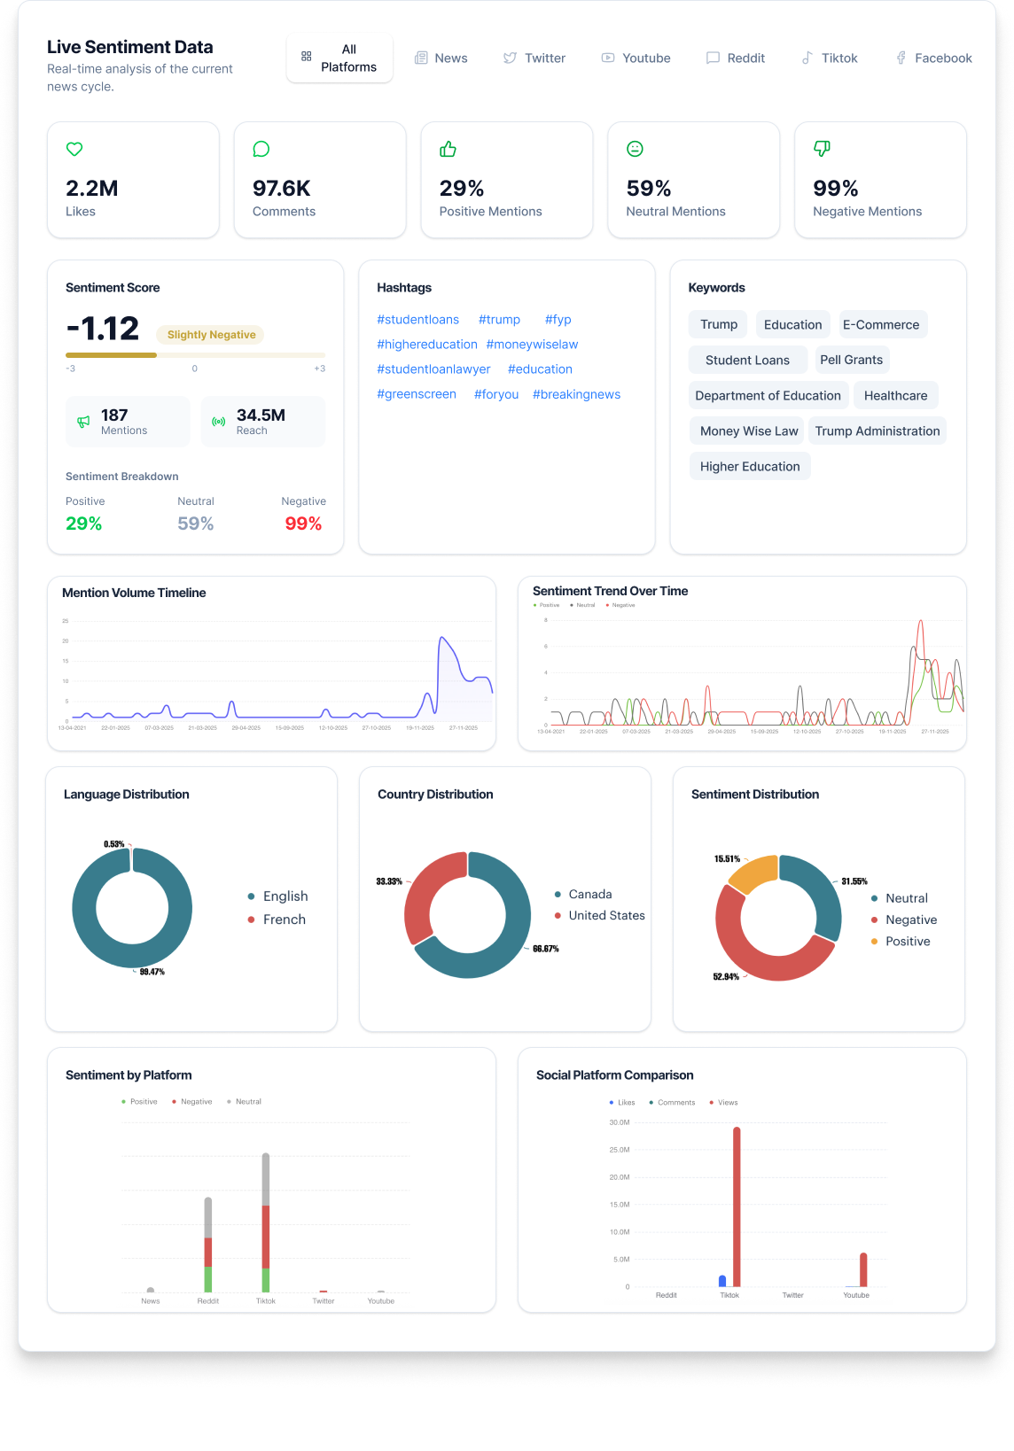Toggle United States in the Country Distribution legend
1014x1451 pixels.
[x=606, y=915]
